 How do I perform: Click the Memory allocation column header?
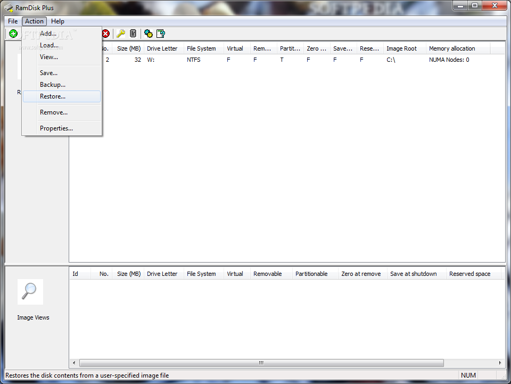[458, 48]
